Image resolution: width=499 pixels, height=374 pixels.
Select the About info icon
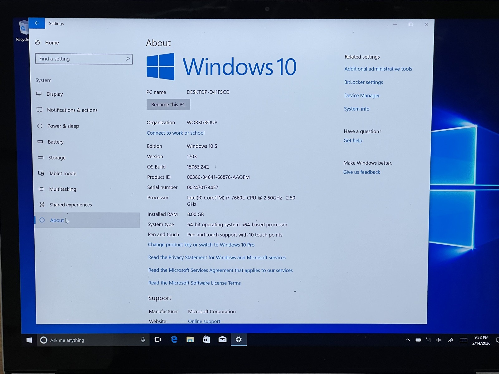[42, 220]
